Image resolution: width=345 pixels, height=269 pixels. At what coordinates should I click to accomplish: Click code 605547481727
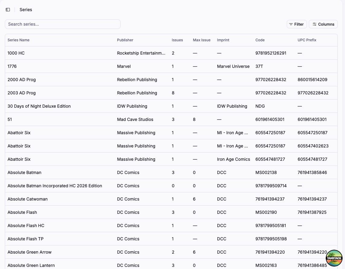coord(270,159)
